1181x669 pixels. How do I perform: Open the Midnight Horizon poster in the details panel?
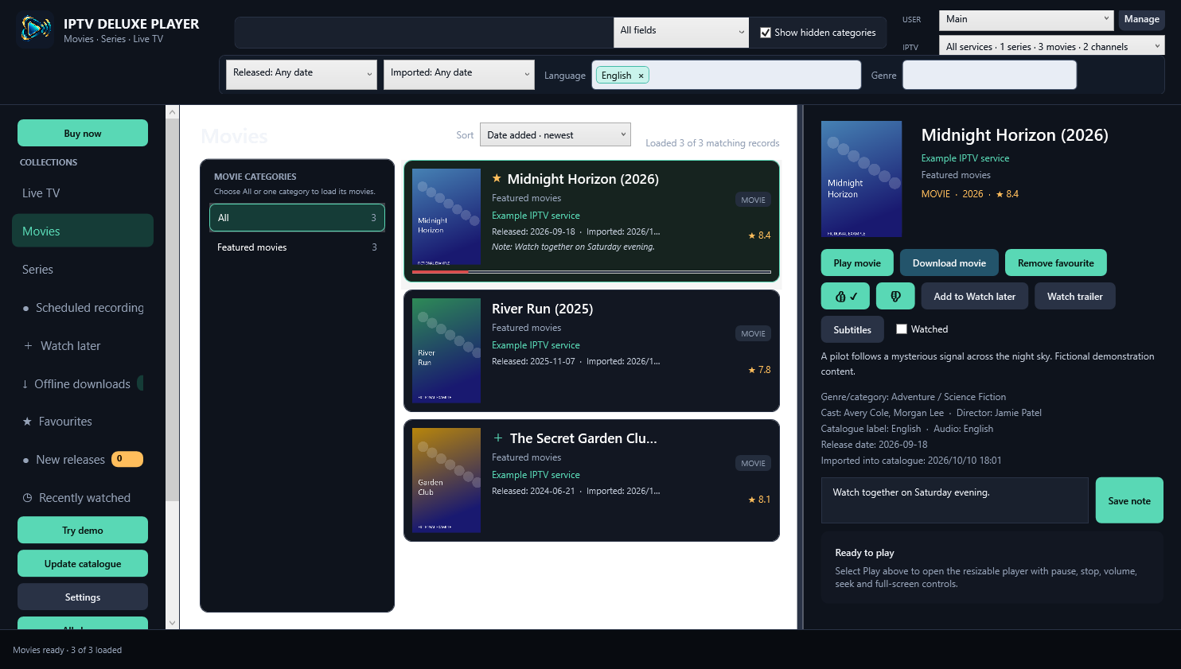861,179
